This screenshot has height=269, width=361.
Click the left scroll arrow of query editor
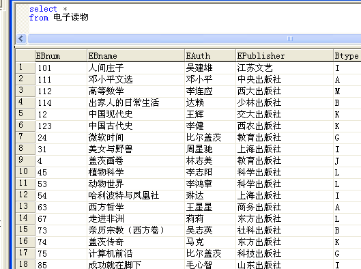point(21,38)
